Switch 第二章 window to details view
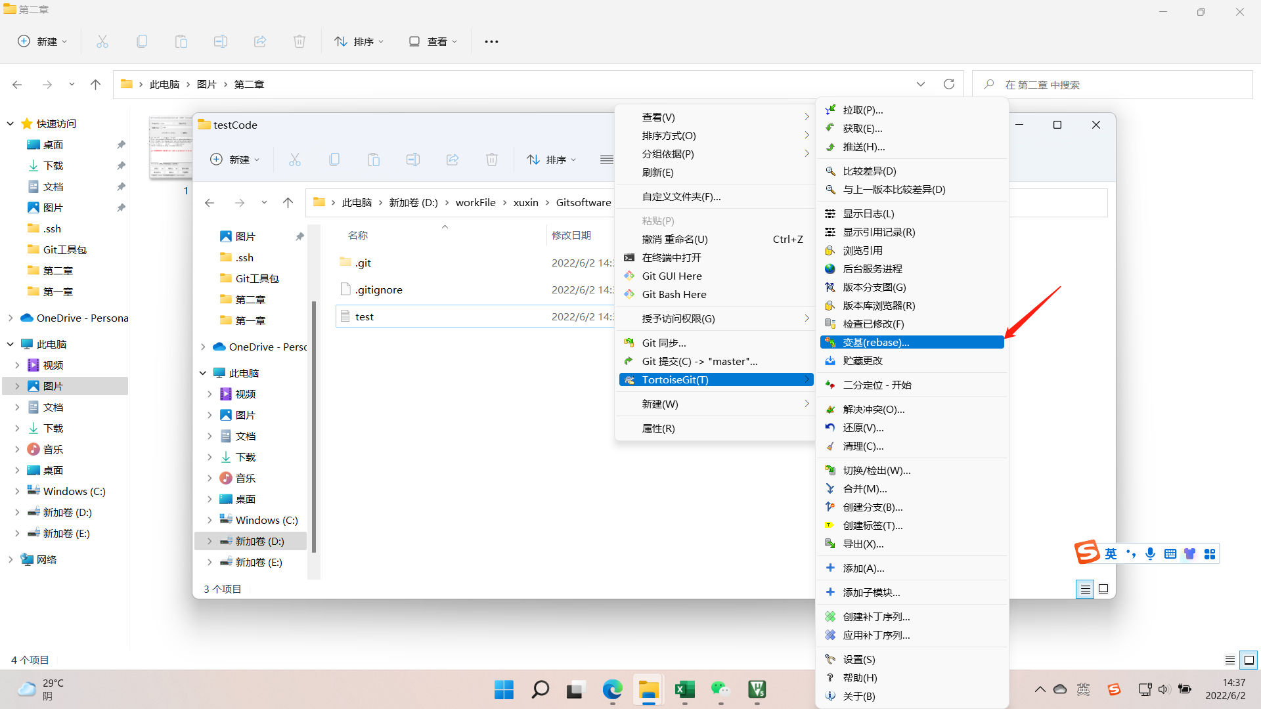The height and width of the screenshot is (709, 1261). coord(1229,660)
